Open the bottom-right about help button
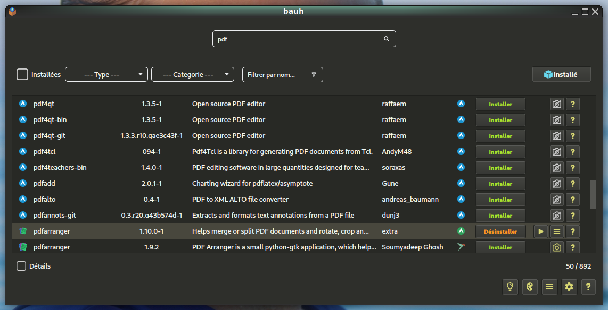 [x=588, y=287]
